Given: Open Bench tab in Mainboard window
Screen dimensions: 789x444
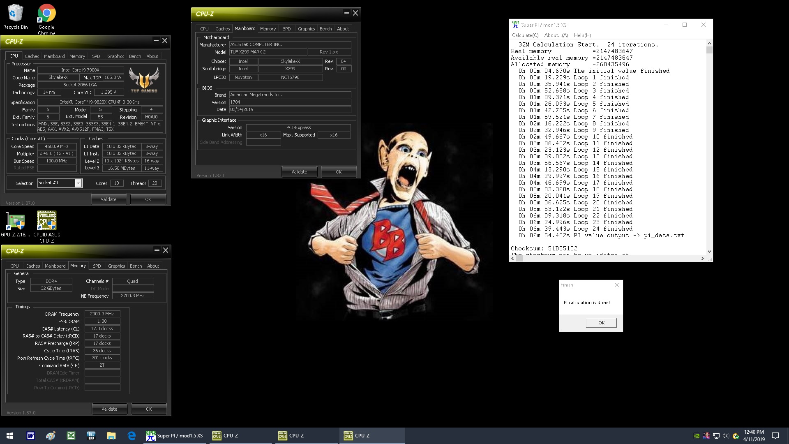Looking at the screenshot, I should (326, 29).
